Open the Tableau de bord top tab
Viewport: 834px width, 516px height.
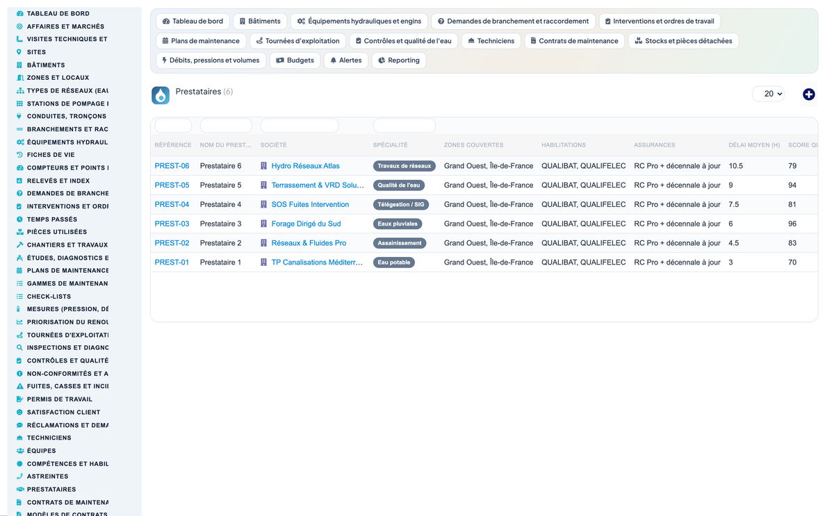tap(193, 22)
